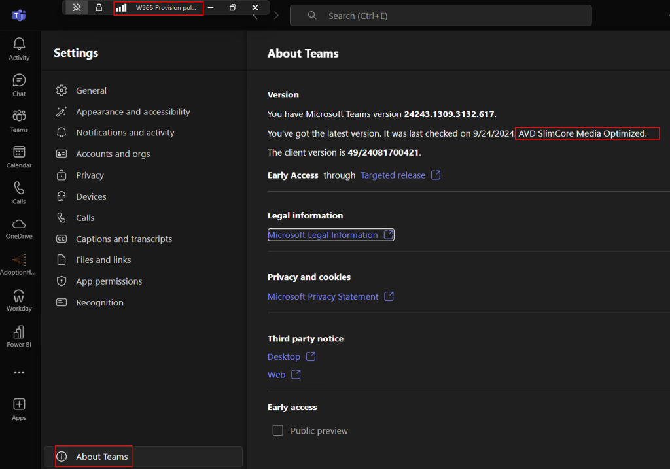The image size is (670, 469).
Task: Select About Teams in settings
Action: 143,457
